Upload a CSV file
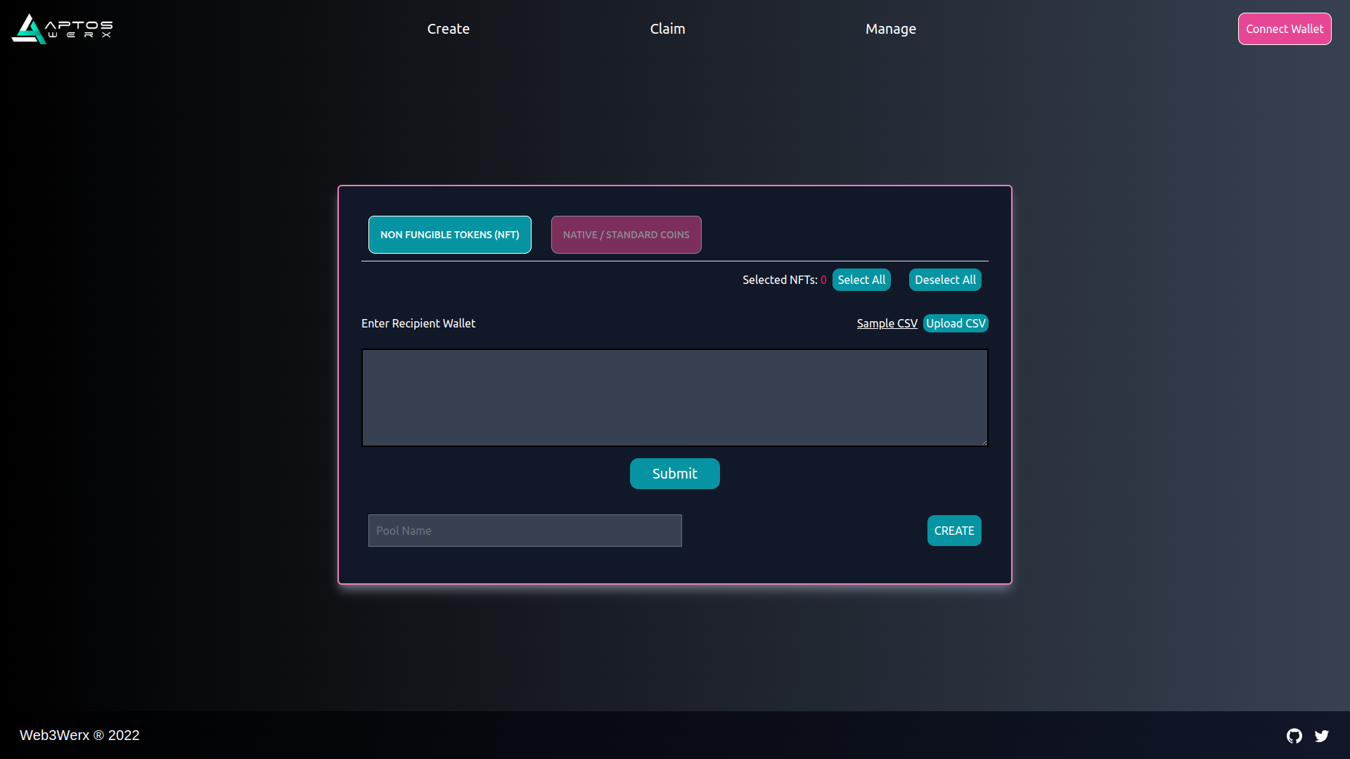The image size is (1350, 759). click(956, 323)
